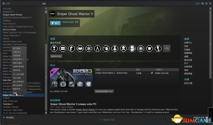Image resolution: width=213 pixels, height=125 pixels.
Task: Click the details pane scroll up arrow
Action: [x=210, y=9]
